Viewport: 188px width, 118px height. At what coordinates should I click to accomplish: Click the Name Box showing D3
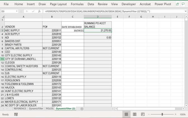point(8,11)
